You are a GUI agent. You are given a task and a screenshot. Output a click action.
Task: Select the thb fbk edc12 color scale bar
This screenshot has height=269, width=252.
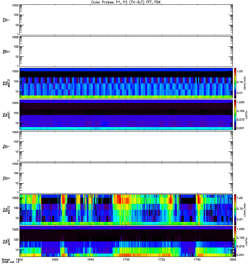coord(235,83)
